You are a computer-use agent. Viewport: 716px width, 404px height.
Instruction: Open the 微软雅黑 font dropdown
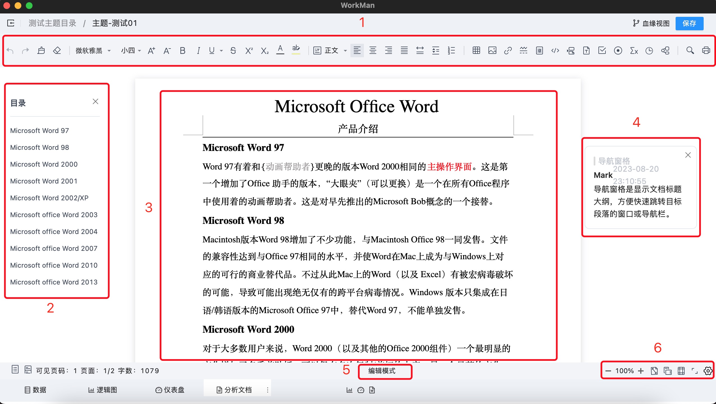point(93,50)
